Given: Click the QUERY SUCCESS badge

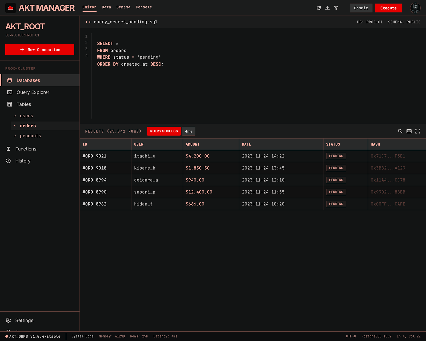Looking at the screenshot, I should [164, 131].
